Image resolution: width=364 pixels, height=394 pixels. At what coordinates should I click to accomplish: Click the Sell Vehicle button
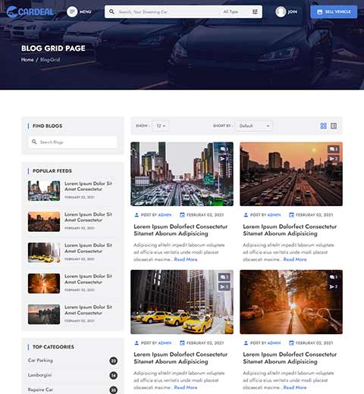pos(334,12)
